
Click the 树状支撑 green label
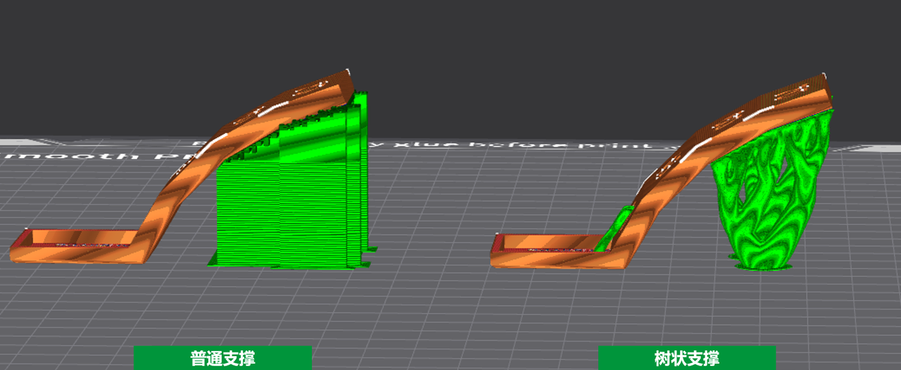[x=687, y=358]
